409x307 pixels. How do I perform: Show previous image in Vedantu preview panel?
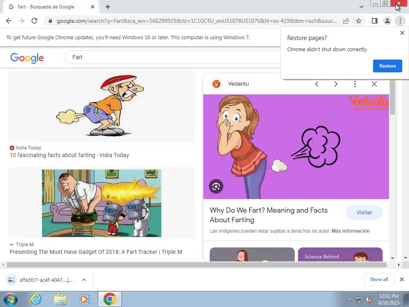(x=317, y=84)
